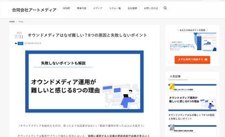
Task: Open popular article title オウンドメディアはなぜ難しい link
Action: point(191,117)
